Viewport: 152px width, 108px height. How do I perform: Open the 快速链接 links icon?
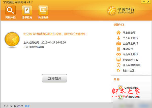pyautogui.click(x=43, y=10)
